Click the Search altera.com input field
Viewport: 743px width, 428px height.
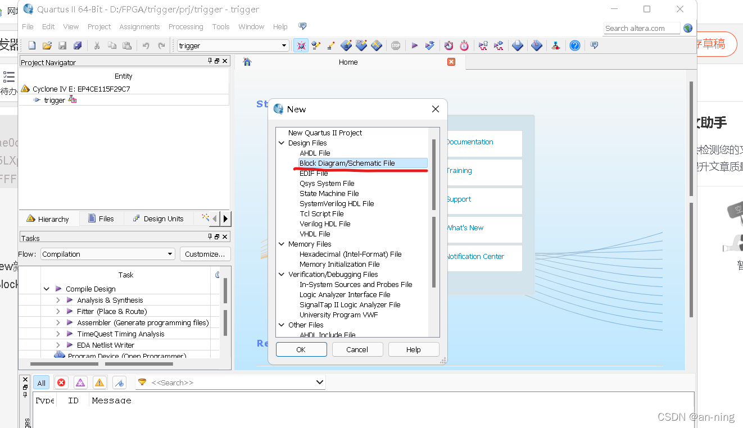(642, 28)
